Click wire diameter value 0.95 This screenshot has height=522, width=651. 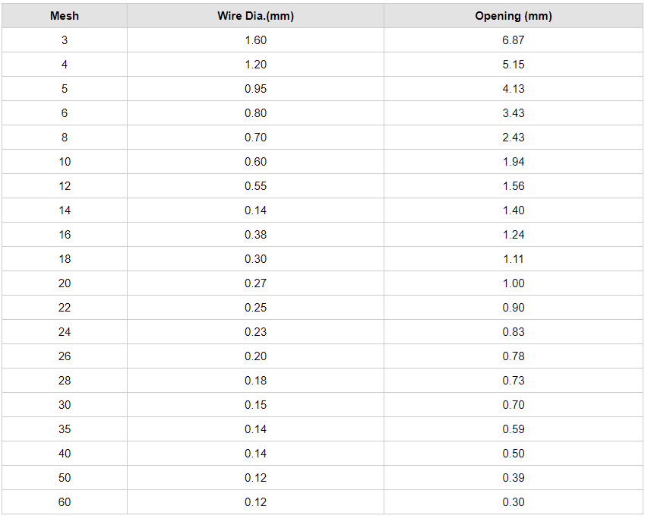click(255, 89)
